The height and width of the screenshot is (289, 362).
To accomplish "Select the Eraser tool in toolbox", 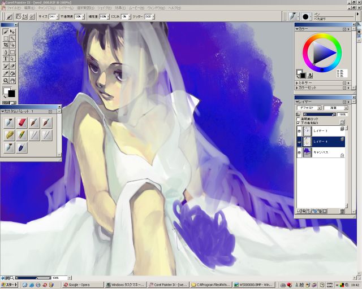I will (x=12, y=67).
